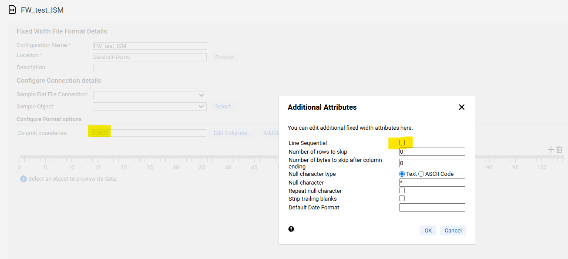Image resolution: width=568 pixels, height=259 pixels.
Task: Select the ASCII Code radio option
Action: (x=421, y=174)
